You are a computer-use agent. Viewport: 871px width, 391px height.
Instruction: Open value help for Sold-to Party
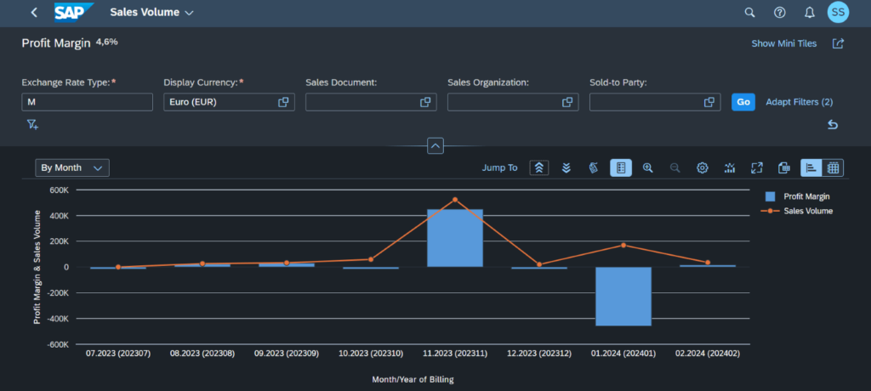(709, 102)
